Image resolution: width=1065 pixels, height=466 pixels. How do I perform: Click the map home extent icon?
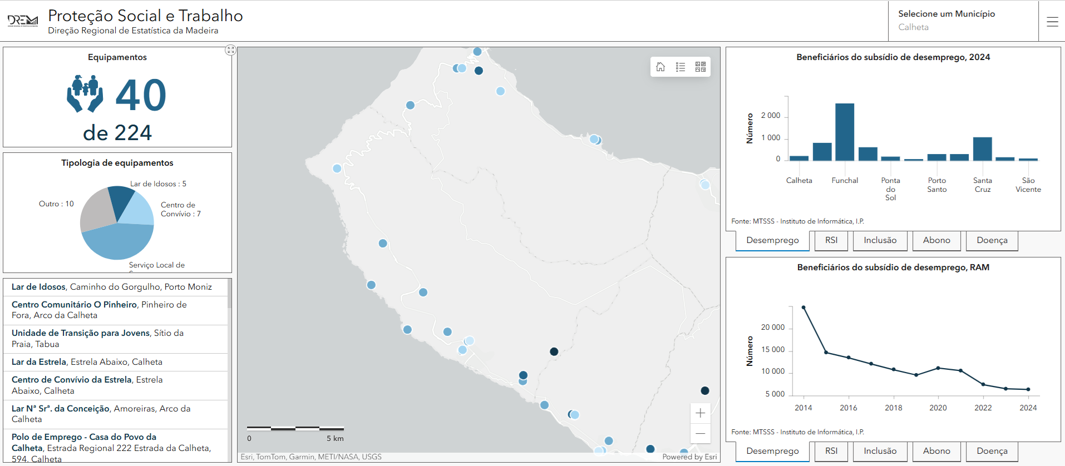pyautogui.click(x=660, y=67)
